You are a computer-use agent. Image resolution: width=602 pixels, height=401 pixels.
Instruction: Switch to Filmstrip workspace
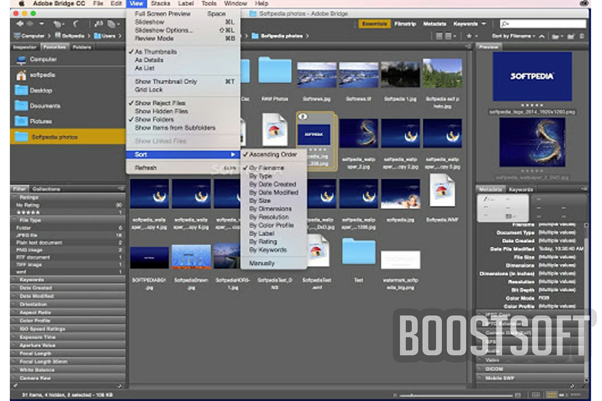coord(405,24)
